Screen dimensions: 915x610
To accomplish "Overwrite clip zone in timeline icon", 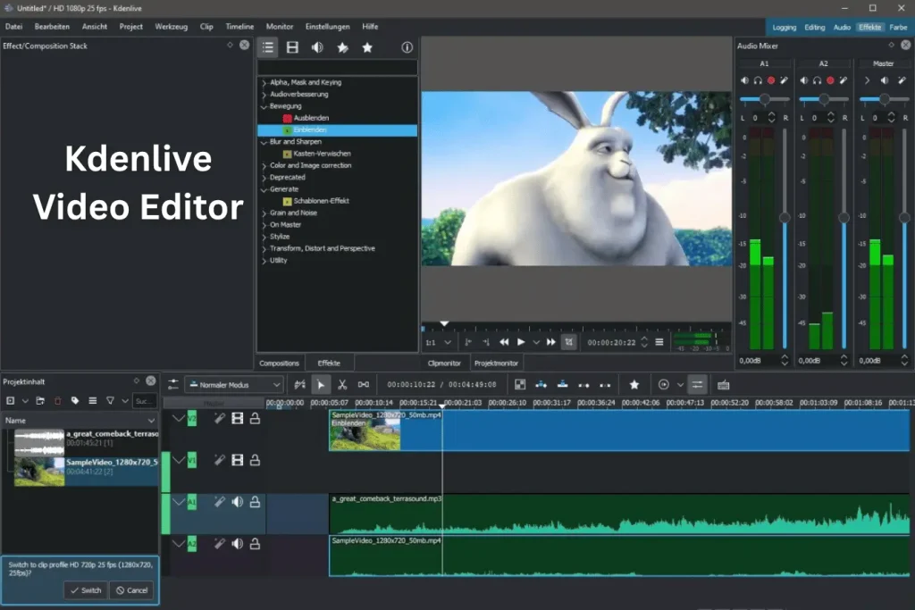I will [x=563, y=385].
